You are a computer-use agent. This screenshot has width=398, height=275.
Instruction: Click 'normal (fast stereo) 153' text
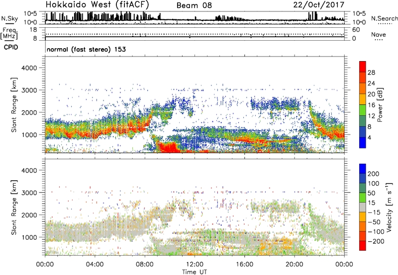click(x=86, y=49)
